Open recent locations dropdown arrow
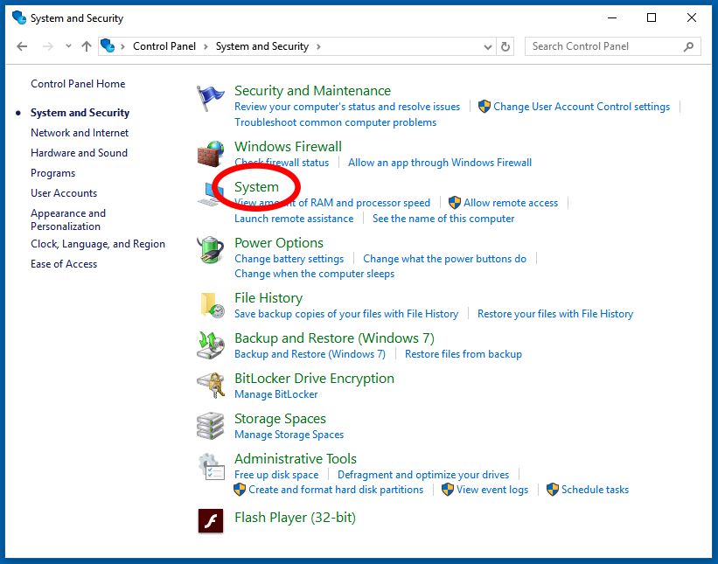The height and width of the screenshot is (564, 718). [x=68, y=45]
